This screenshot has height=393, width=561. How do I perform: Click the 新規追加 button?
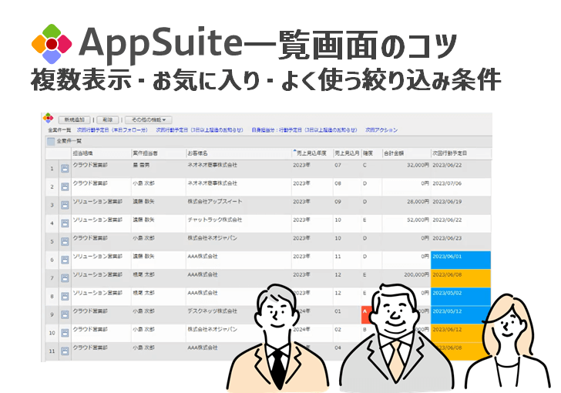pos(75,120)
